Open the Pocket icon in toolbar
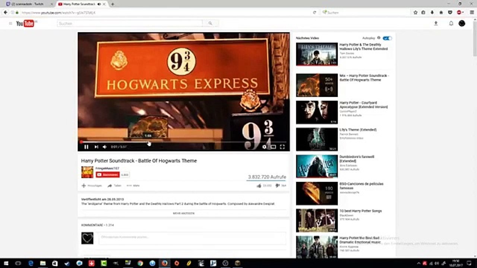This screenshot has height=268, width=477. tap(450, 12)
